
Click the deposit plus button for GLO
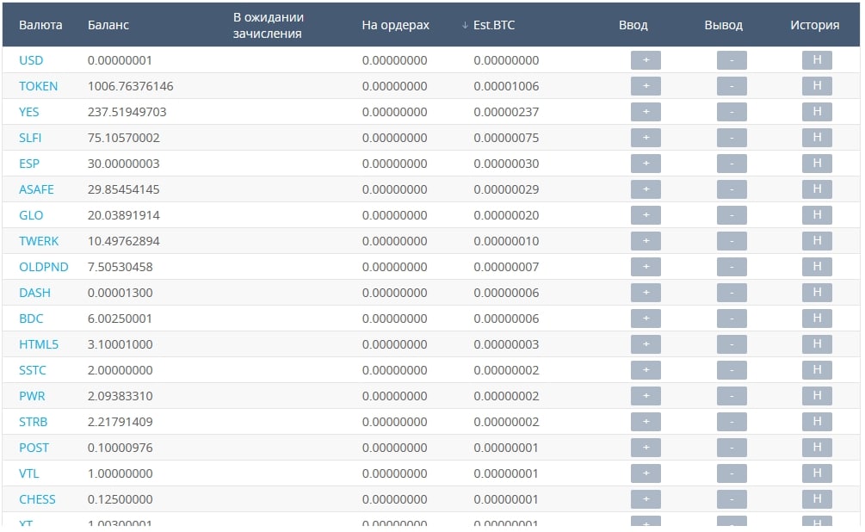pos(646,215)
